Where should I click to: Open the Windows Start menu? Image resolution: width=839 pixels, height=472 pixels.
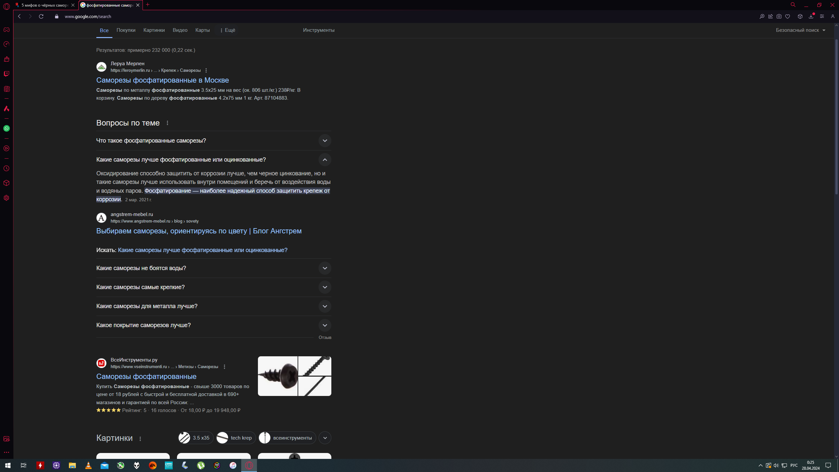click(8, 465)
